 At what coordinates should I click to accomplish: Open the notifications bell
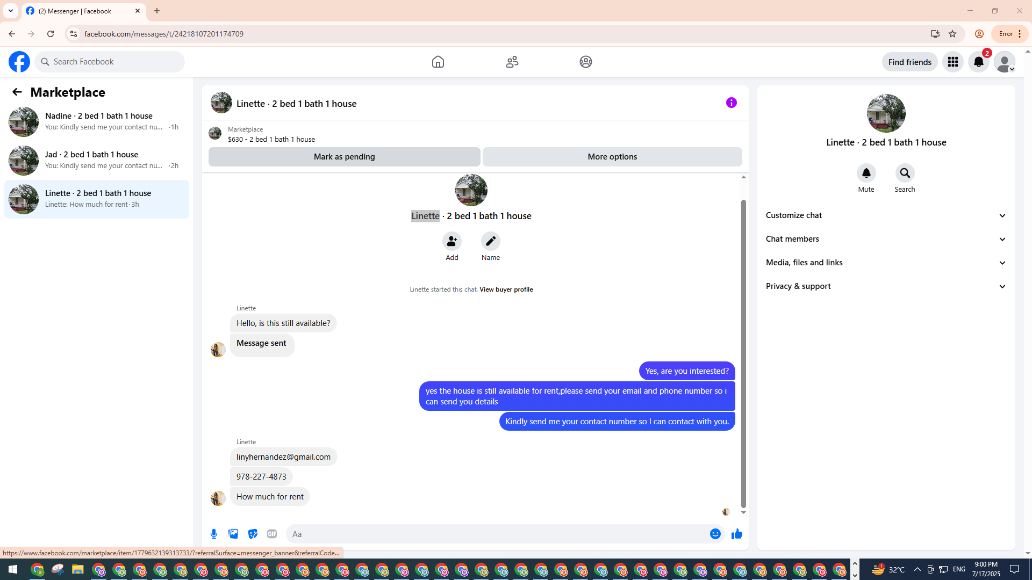[x=979, y=62]
